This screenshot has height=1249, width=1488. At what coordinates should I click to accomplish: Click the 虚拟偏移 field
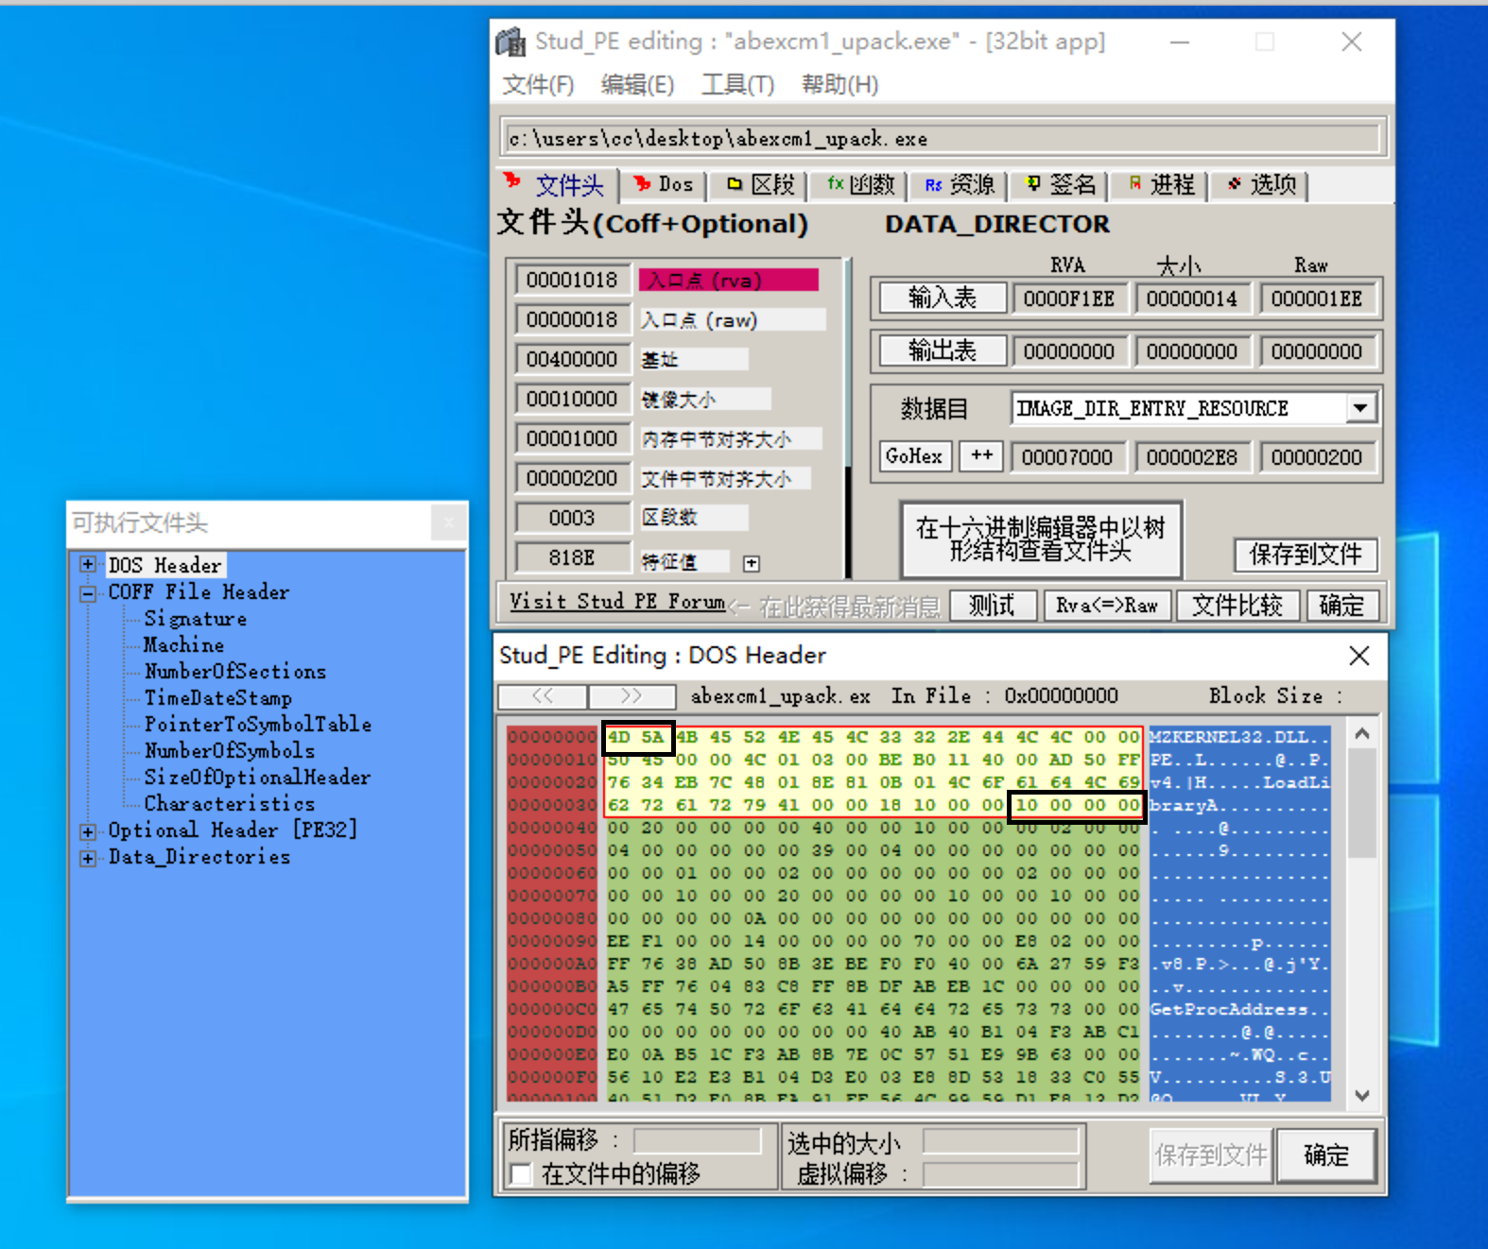coord(1000,1174)
